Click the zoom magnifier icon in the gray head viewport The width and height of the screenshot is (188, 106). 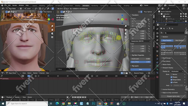126,26
